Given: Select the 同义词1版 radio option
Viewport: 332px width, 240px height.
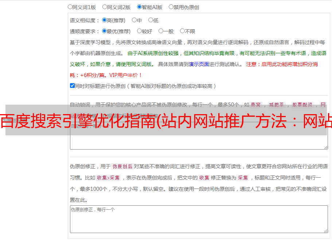Looking at the screenshot, I should pyautogui.click(x=70, y=7).
